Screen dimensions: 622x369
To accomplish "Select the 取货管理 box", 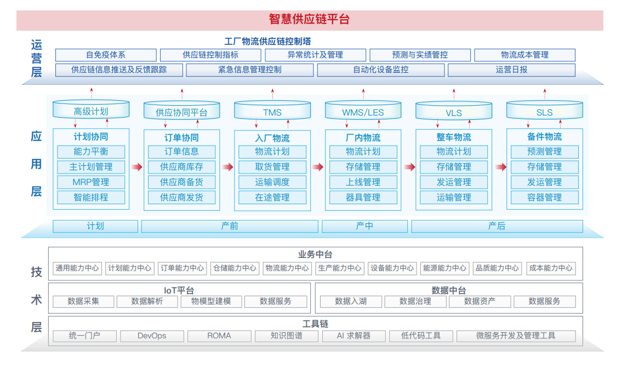I will click(x=272, y=167).
